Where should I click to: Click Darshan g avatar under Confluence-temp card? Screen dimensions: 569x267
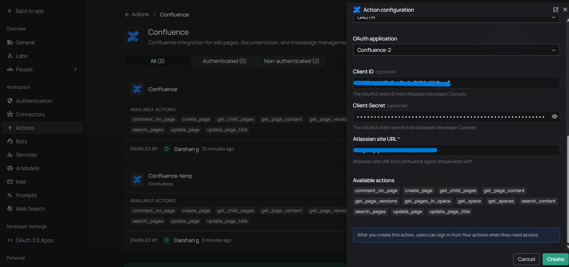167,240
